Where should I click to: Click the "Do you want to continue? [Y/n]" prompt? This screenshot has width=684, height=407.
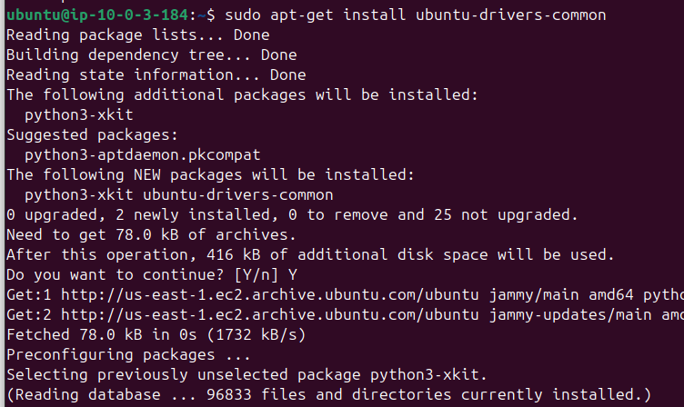[151, 274]
